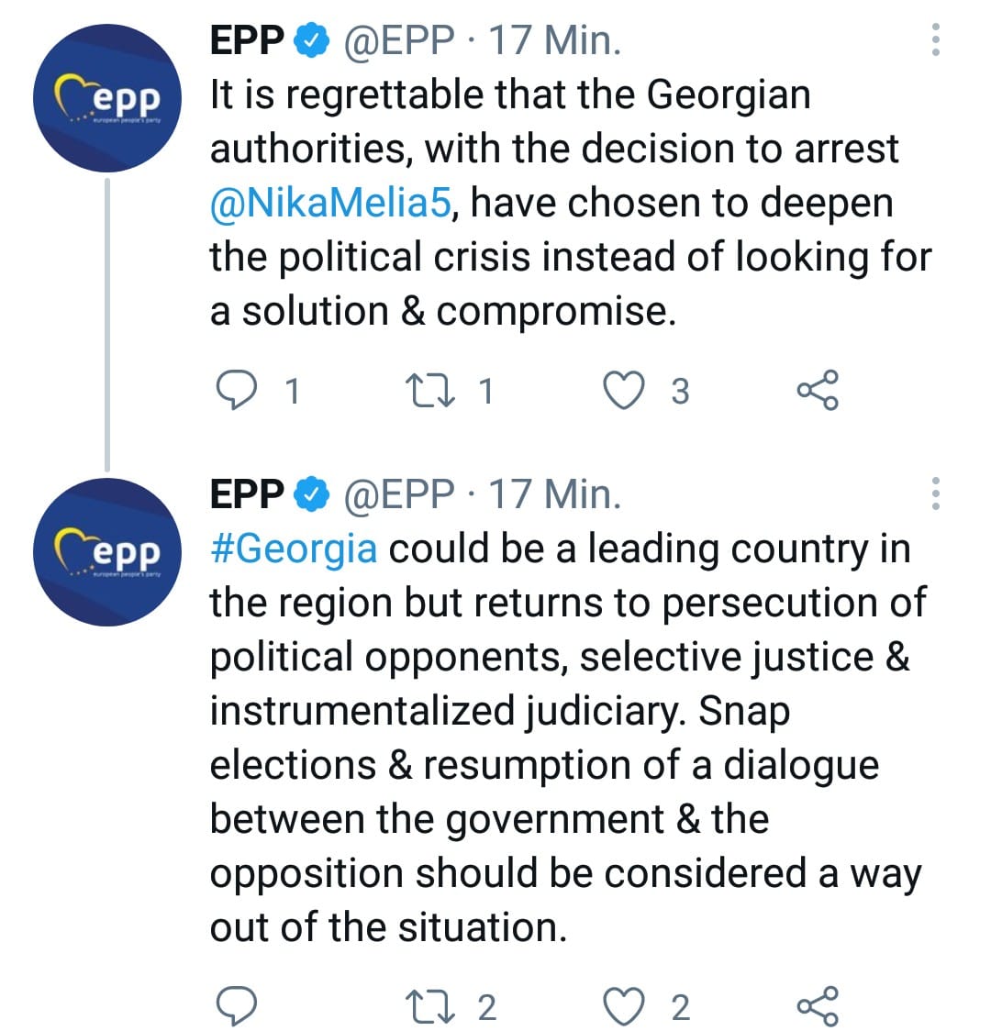Screen dimensions: 991x1031
Task: Retweet the second tweet about #Georgia
Action: click(x=431, y=1007)
